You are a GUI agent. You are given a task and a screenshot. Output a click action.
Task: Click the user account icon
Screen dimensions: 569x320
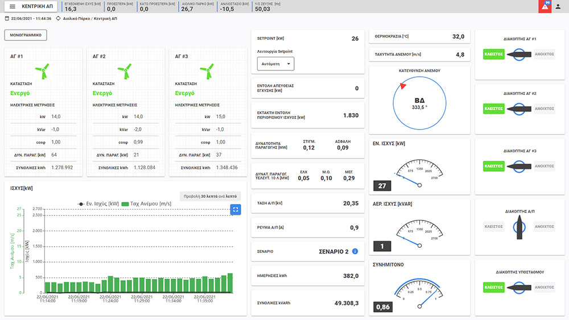(558, 7)
